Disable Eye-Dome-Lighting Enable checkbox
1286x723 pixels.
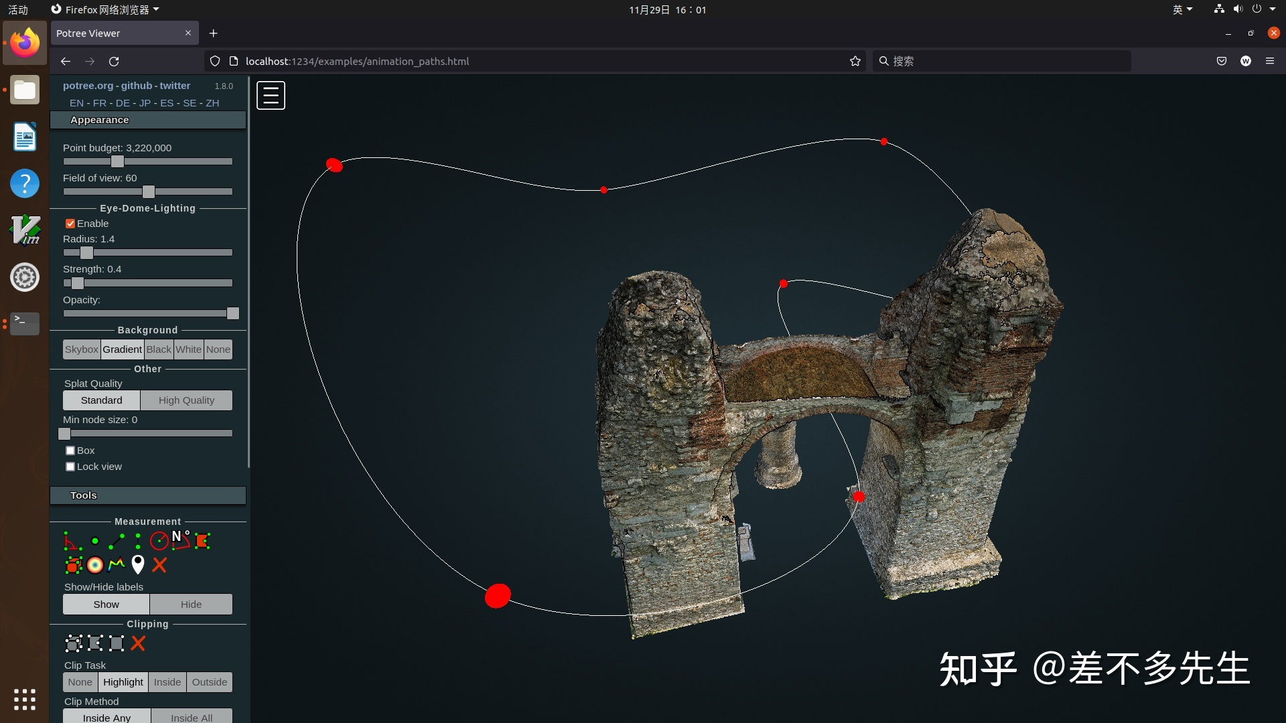[70, 224]
